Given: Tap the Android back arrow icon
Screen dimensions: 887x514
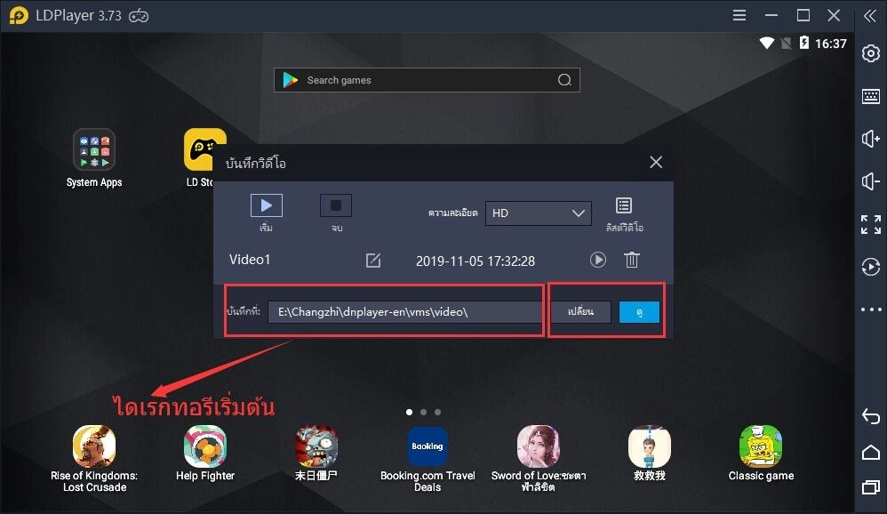Looking at the screenshot, I should click(x=871, y=416).
